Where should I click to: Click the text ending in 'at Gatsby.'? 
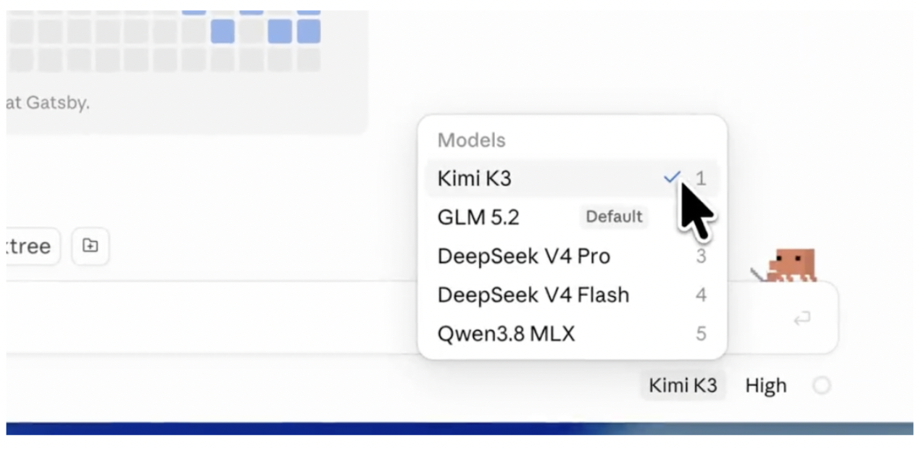48,103
